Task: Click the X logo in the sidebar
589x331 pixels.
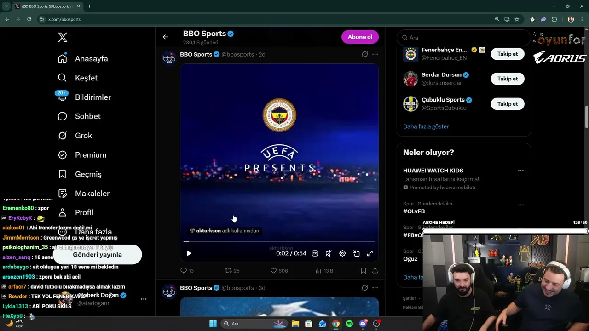Action: coord(63,38)
